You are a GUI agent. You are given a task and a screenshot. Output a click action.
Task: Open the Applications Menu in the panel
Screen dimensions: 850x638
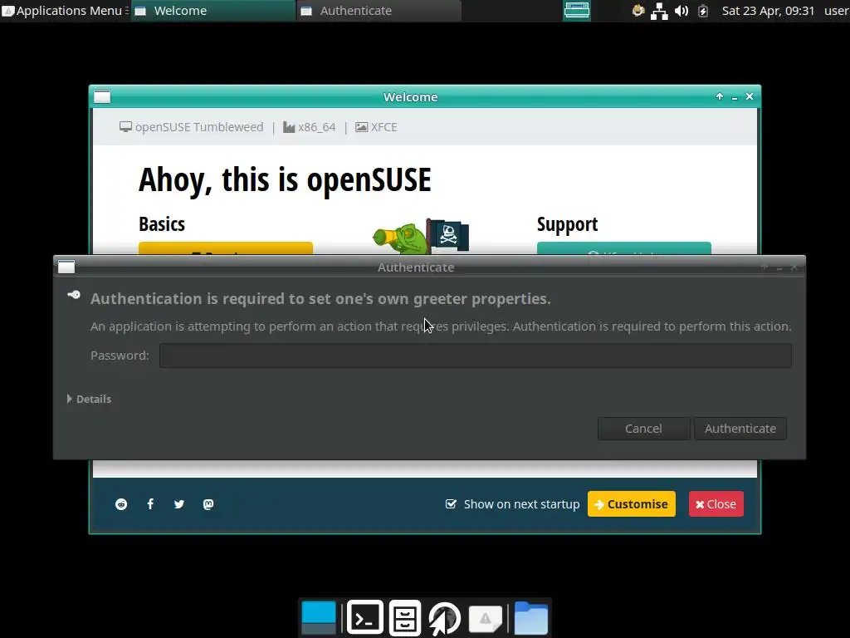[65, 10]
